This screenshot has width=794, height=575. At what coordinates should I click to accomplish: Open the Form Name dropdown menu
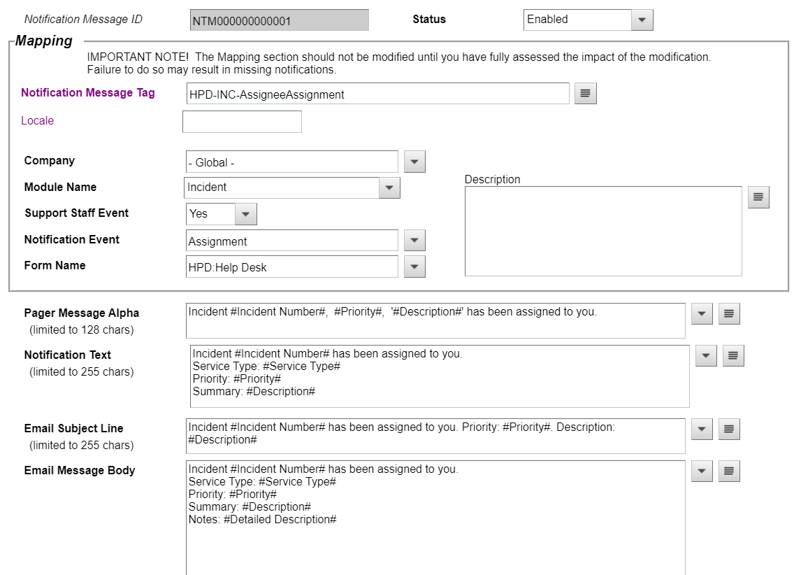[414, 267]
